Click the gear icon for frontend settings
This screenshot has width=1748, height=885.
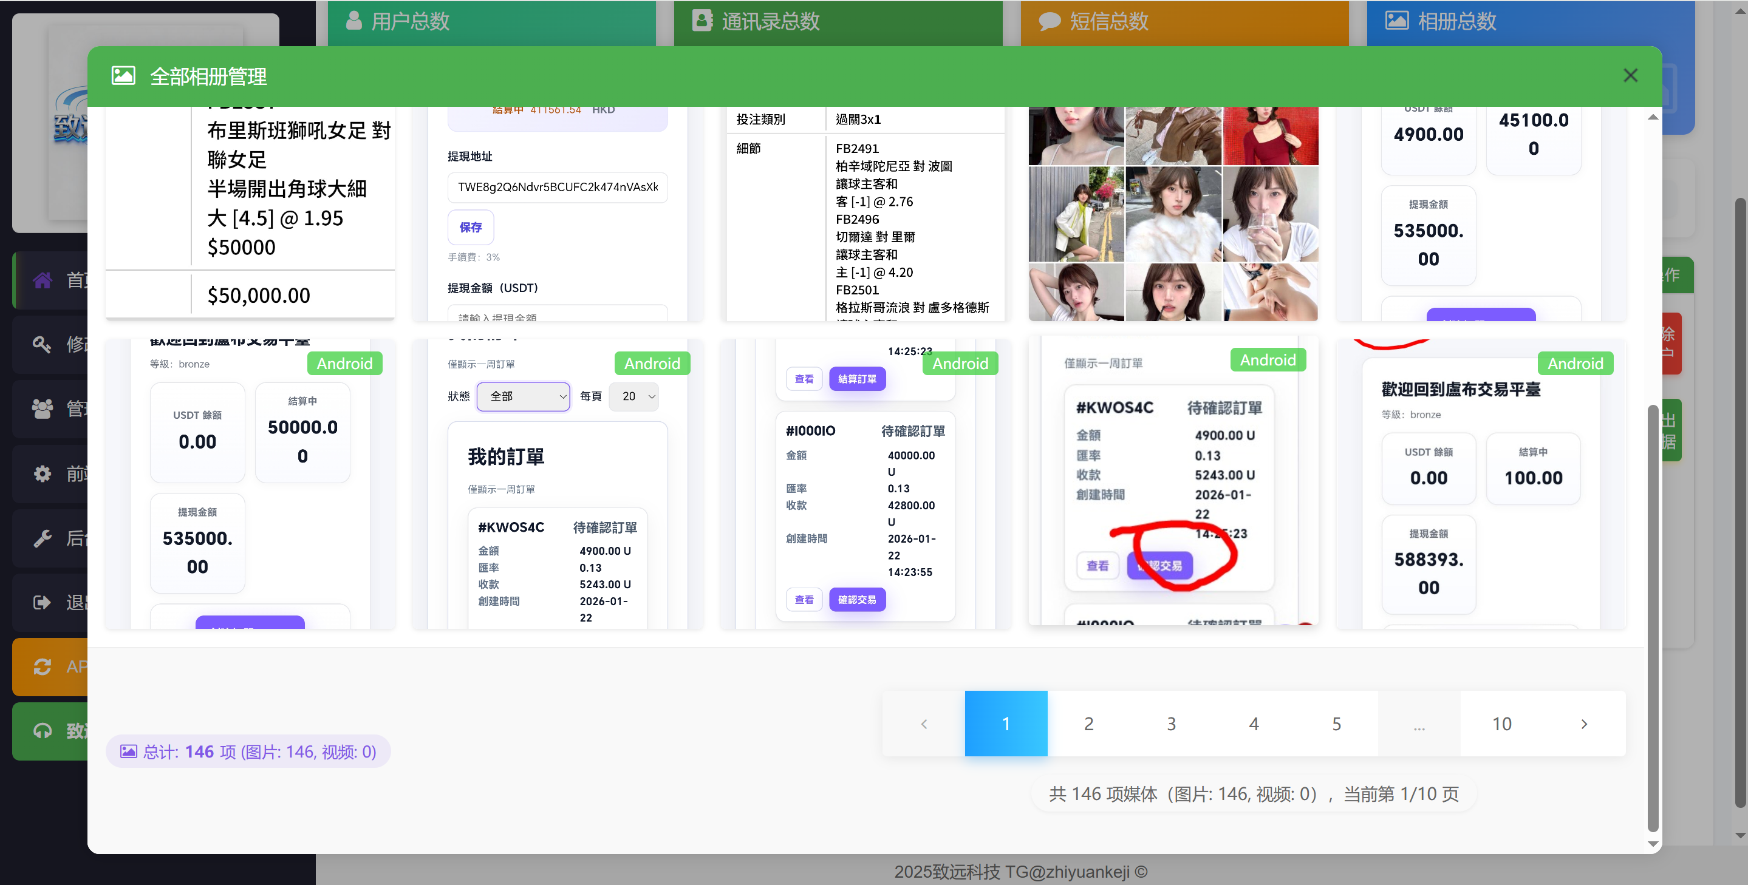(x=42, y=473)
